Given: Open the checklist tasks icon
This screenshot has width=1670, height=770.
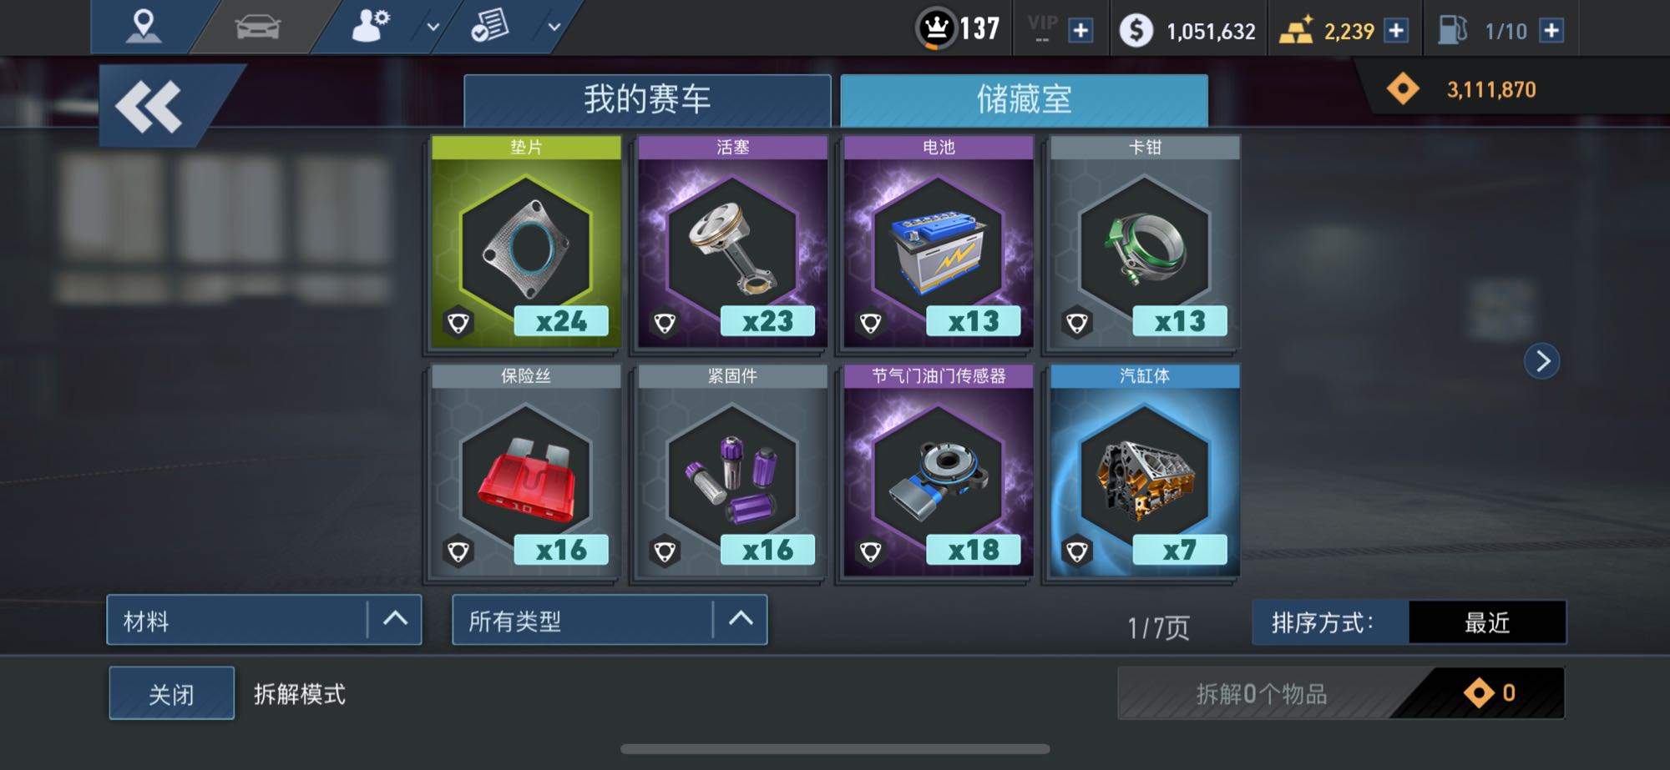Looking at the screenshot, I should click(490, 26).
